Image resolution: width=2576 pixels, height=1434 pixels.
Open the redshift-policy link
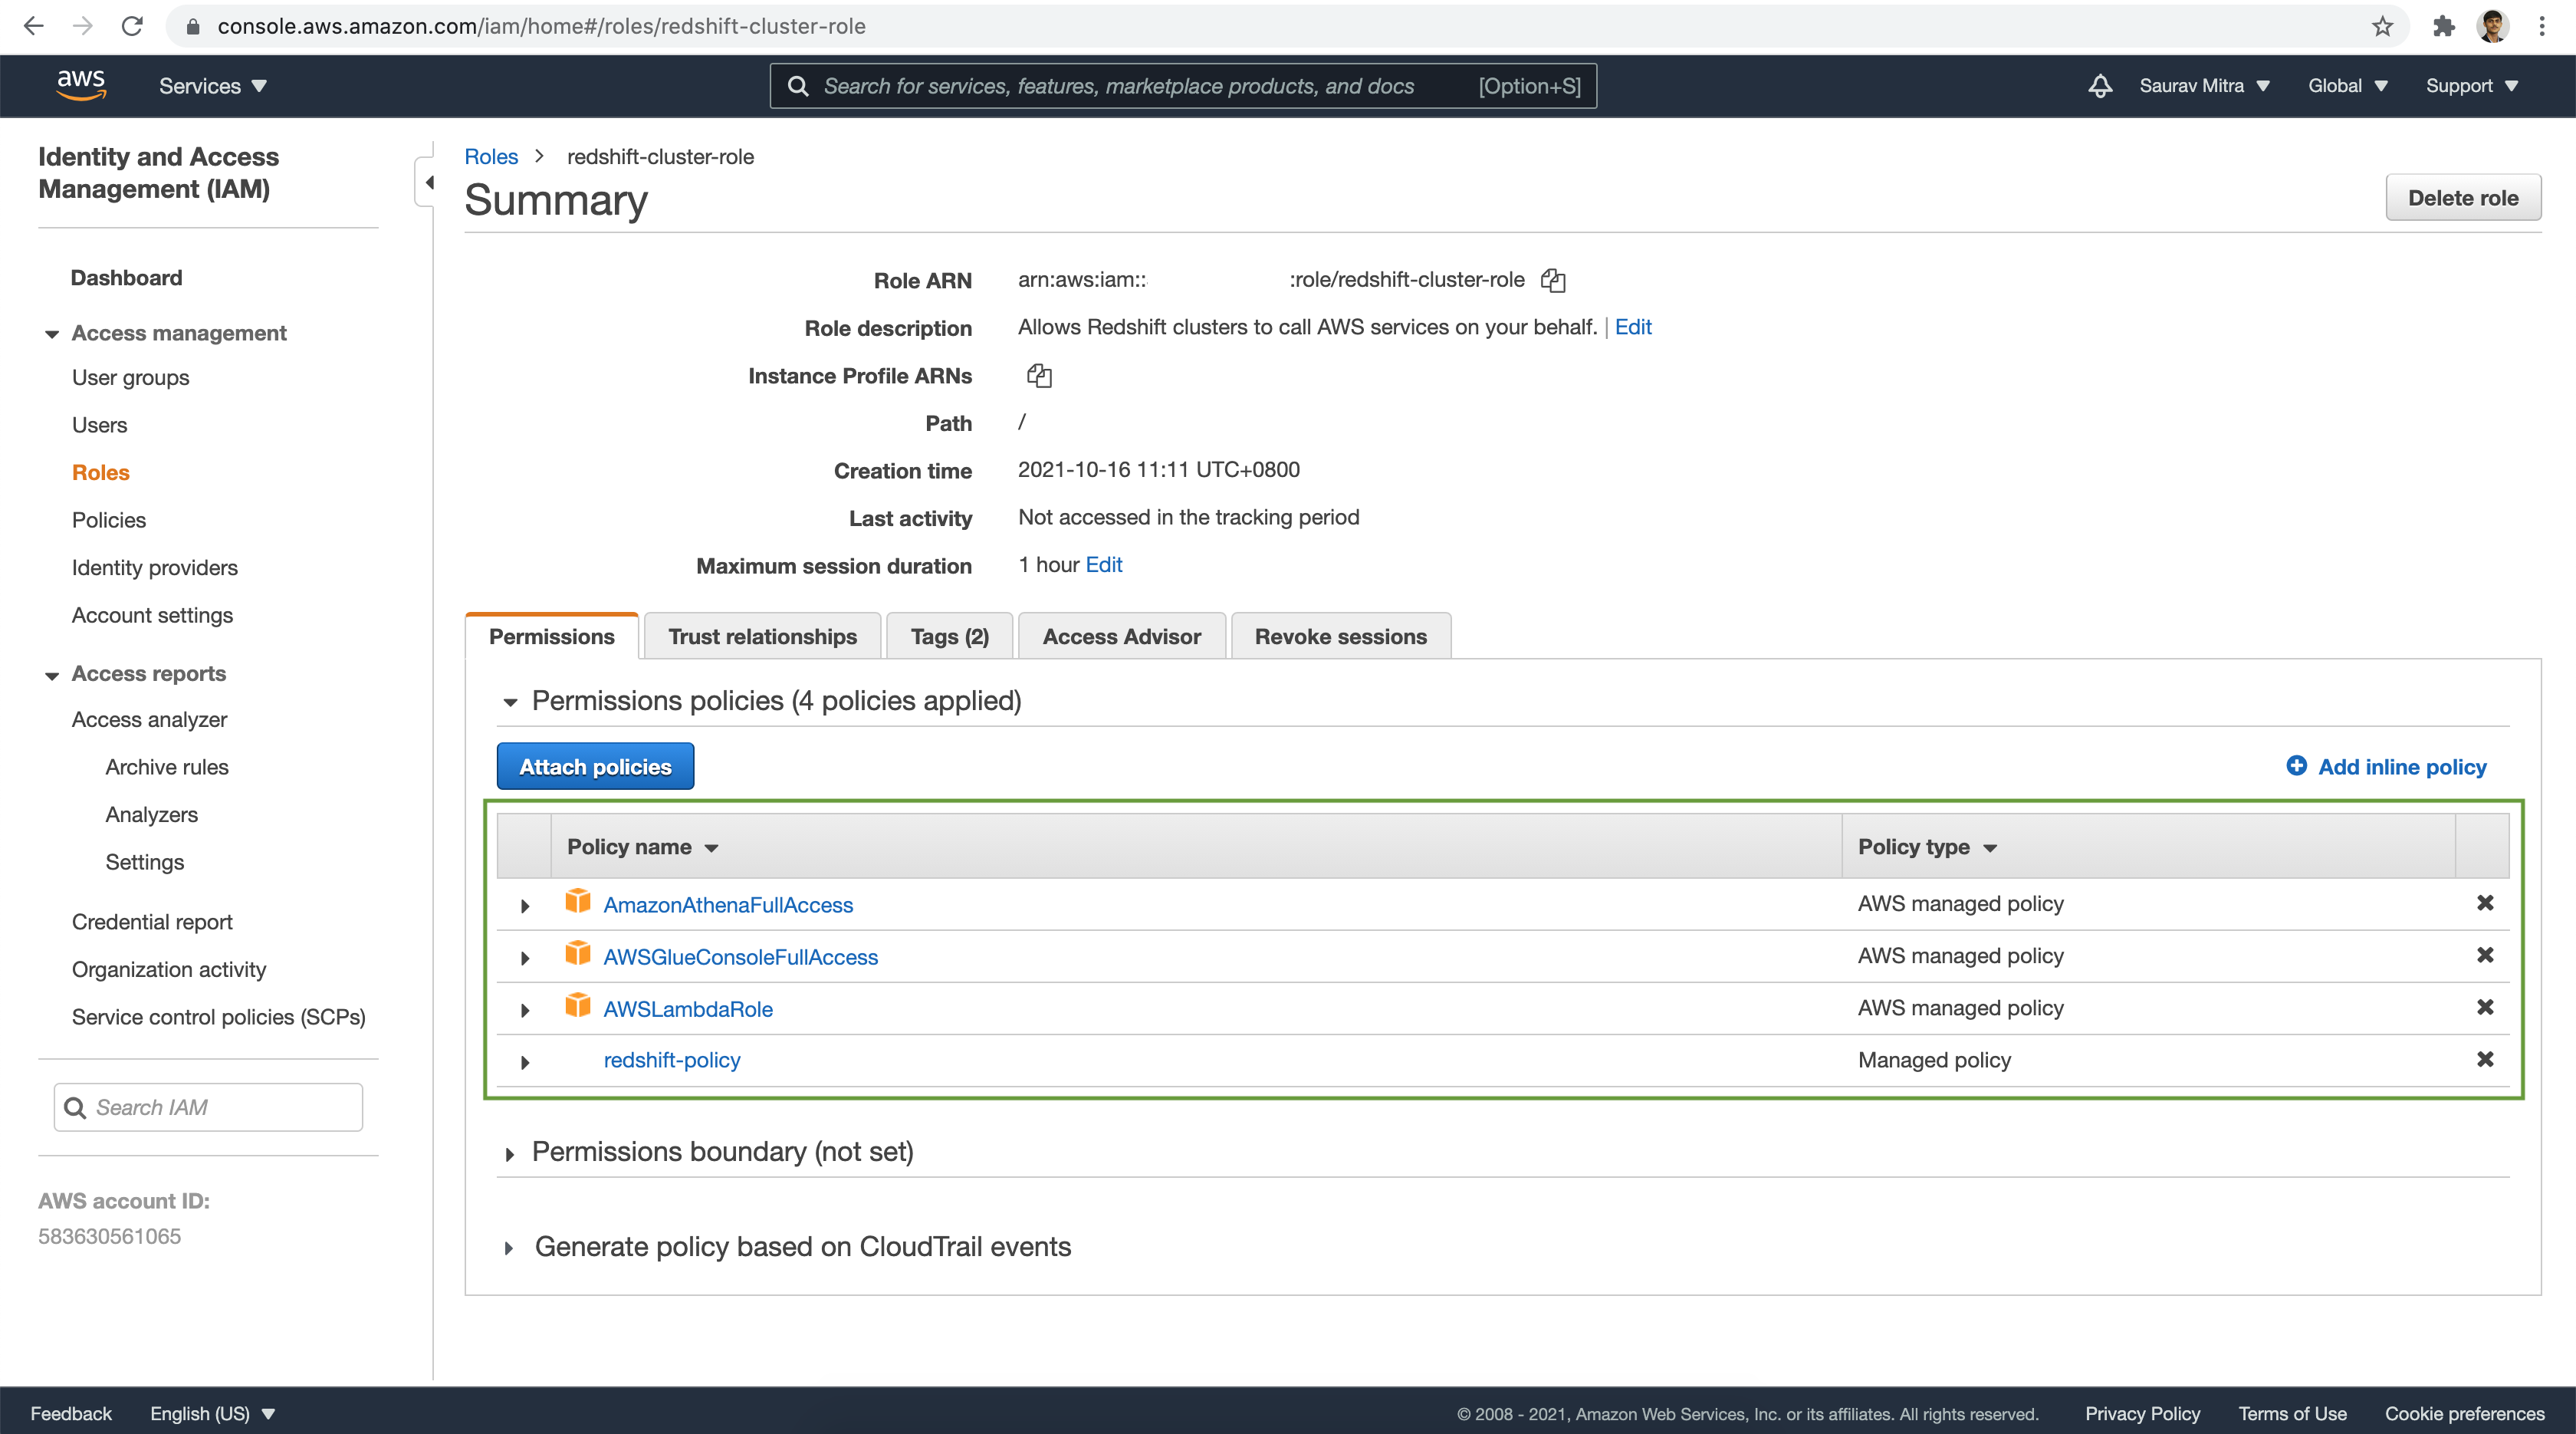[x=672, y=1060]
